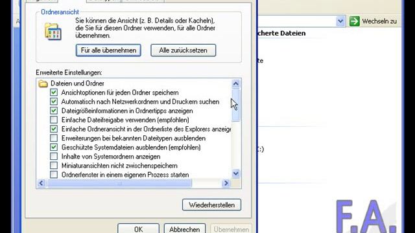Screen dimensions: 415x233
Task: Cancel the dialog with Abbrechen
Action: tap(184, 228)
